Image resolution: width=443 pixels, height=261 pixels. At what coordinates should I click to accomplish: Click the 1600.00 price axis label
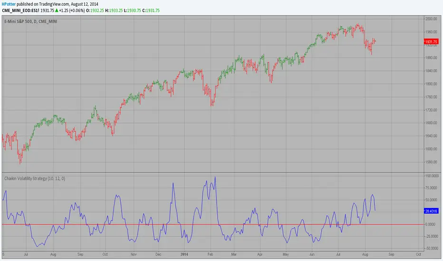pos(432,149)
